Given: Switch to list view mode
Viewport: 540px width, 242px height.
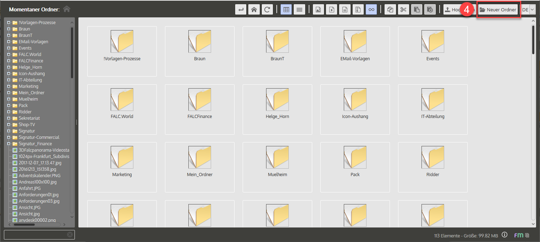Looking at the screenshot, I should [x=299, y=10].
